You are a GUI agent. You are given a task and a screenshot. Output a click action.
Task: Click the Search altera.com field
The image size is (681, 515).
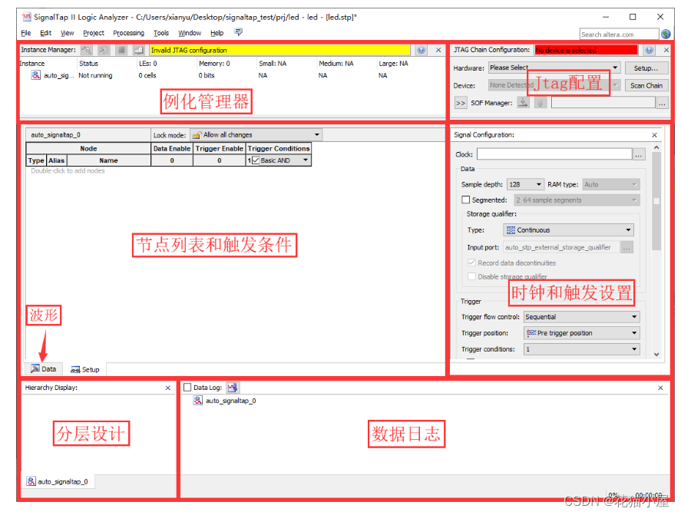coord(620,35)
